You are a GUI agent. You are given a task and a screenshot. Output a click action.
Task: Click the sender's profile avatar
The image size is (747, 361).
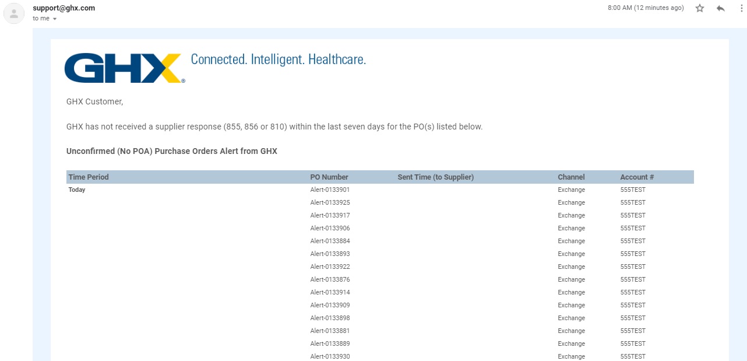(x=14, y=13)
